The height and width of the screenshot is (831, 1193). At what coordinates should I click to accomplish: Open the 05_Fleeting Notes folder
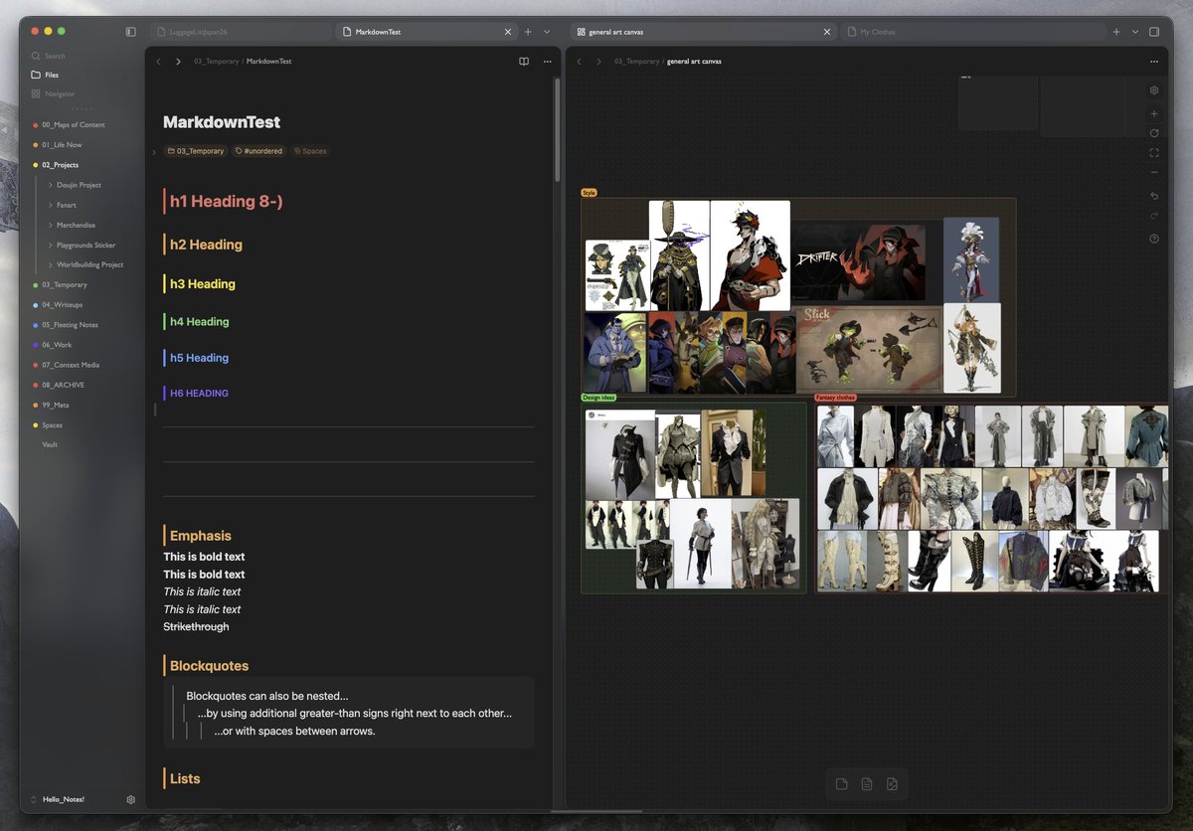70,325
